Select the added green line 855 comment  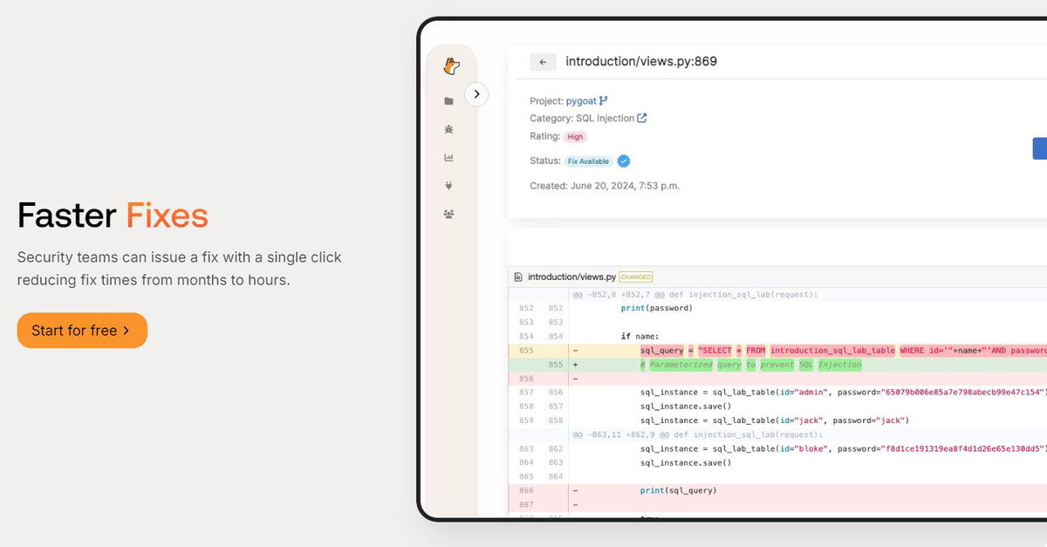(750, 365)
